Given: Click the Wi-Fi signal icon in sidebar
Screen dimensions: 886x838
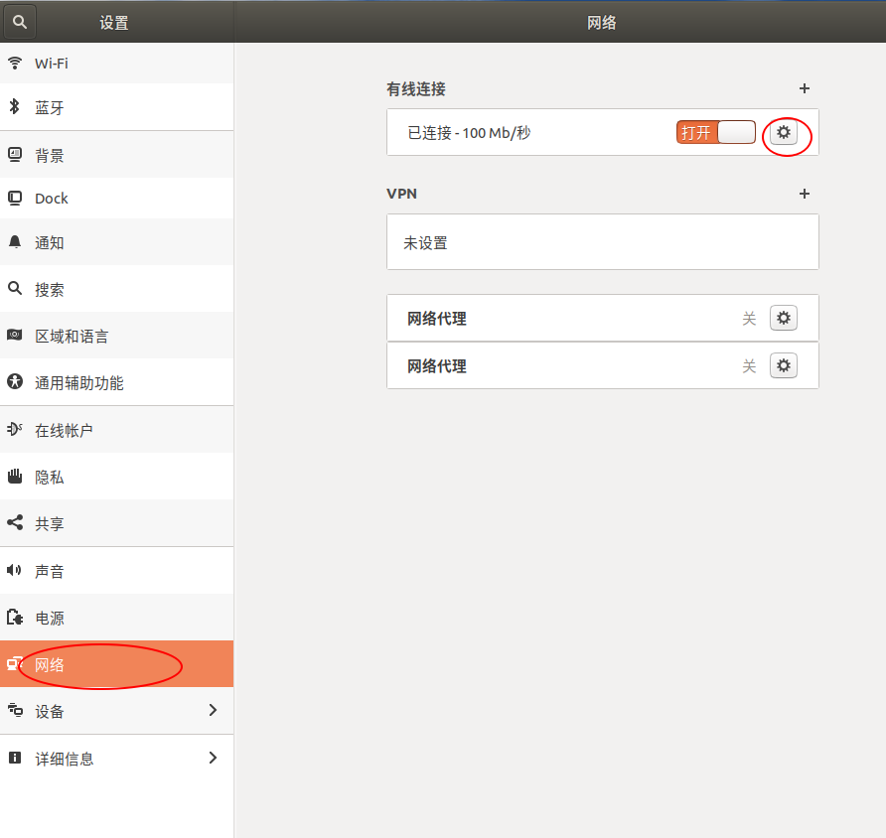Looking at the screenshot, I should (15, 63).
